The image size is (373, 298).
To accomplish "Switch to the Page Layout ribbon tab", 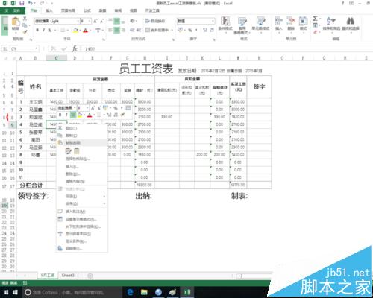I will pyautogui.click(x=68, y=10).
